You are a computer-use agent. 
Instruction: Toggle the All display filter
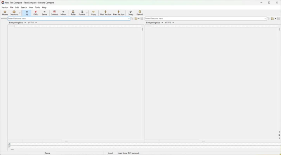click(x=27, y=13)
